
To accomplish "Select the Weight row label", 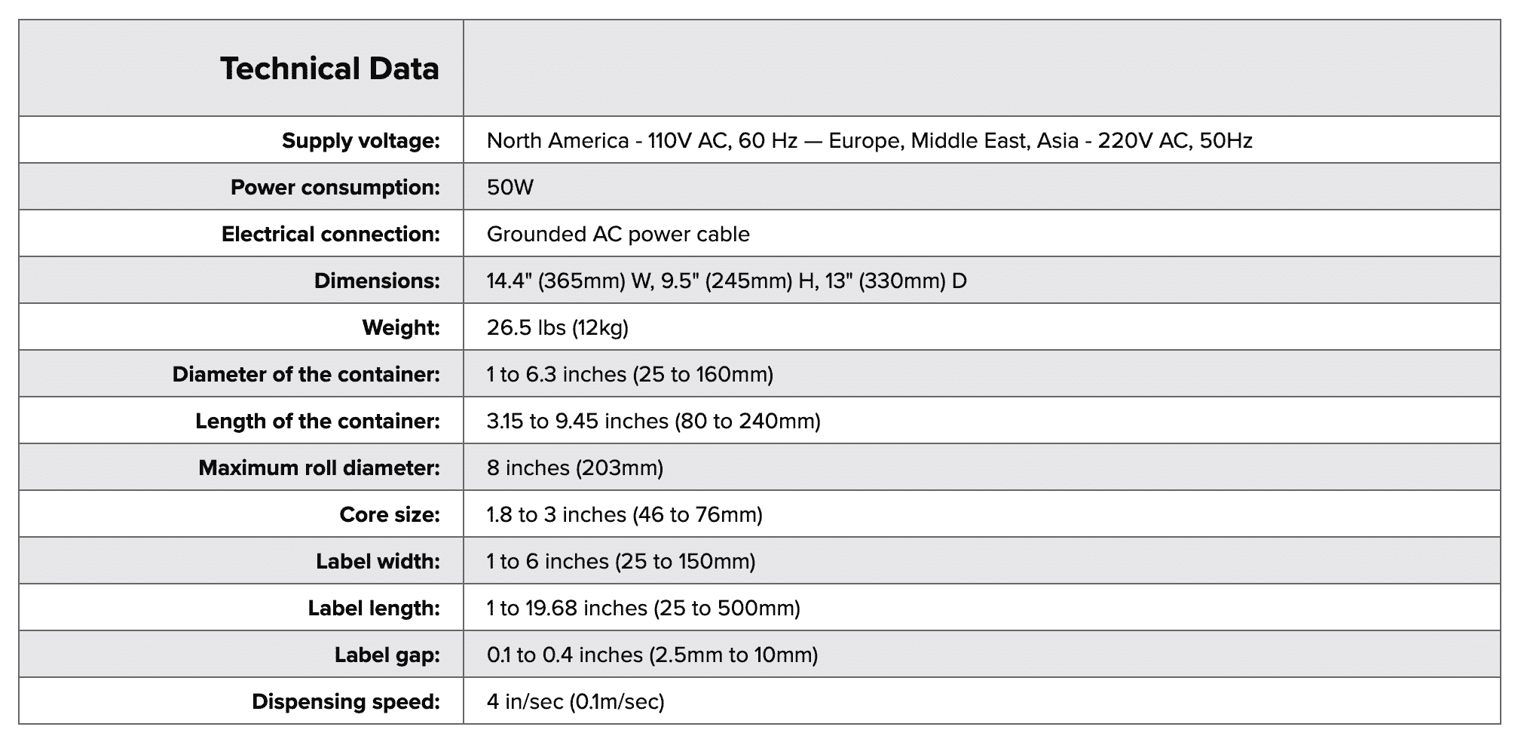I will (x=401, y=328).
